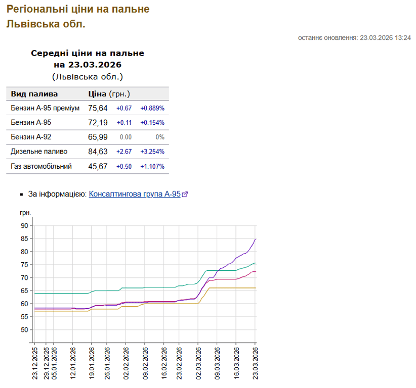Click the Бензин А-95 price 72,19
The height and width of the screenshot is (388, 416).
(98, 123)
